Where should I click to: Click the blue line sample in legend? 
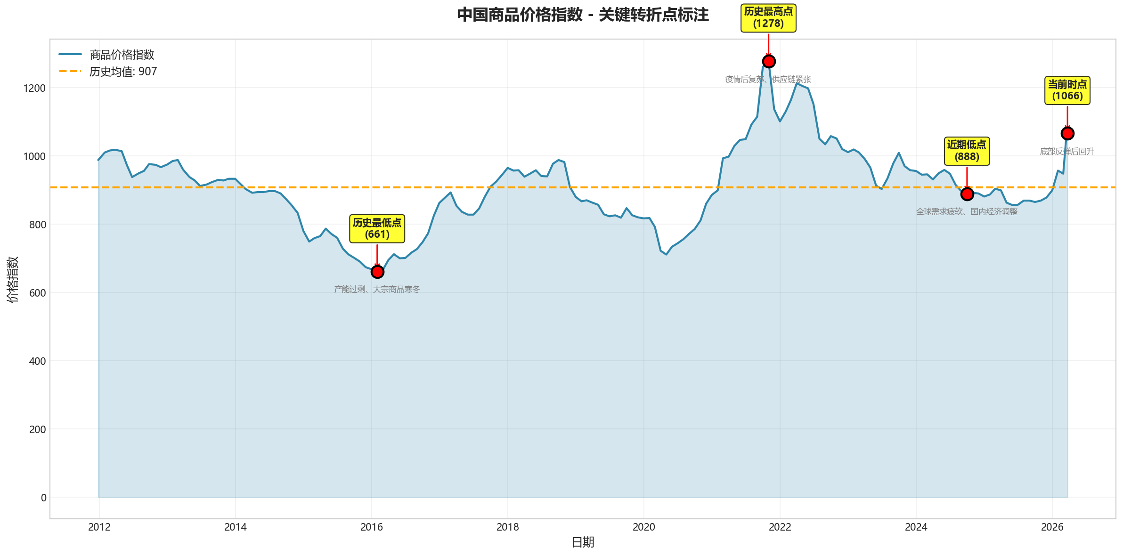click(x=70, y=55)
